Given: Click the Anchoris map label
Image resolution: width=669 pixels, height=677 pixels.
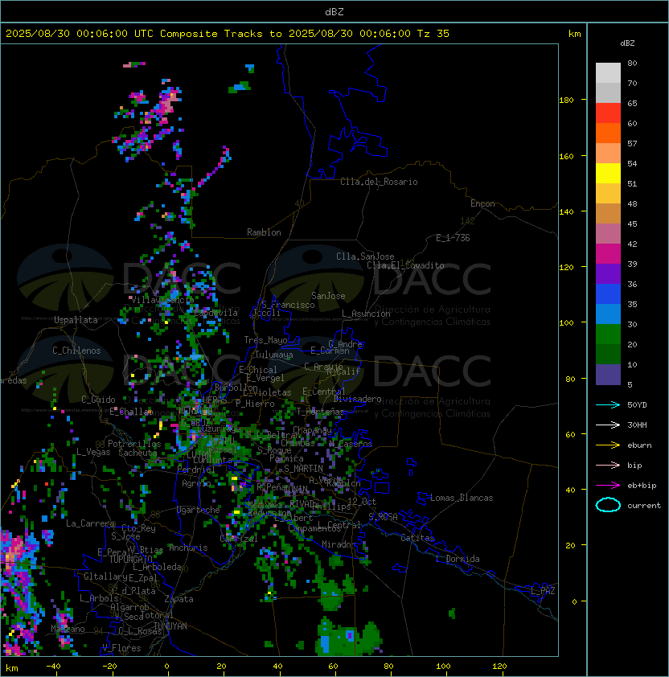Looking at the screenshot, I should (x=188, y=548).
